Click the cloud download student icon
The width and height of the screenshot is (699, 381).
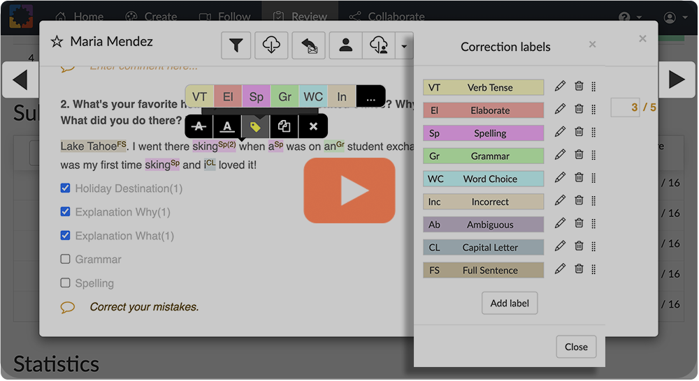[x=378, y=45]
